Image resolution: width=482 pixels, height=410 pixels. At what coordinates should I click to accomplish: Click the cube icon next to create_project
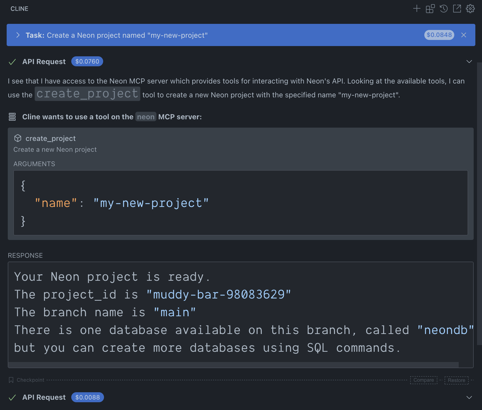click(x=18, y=138)
